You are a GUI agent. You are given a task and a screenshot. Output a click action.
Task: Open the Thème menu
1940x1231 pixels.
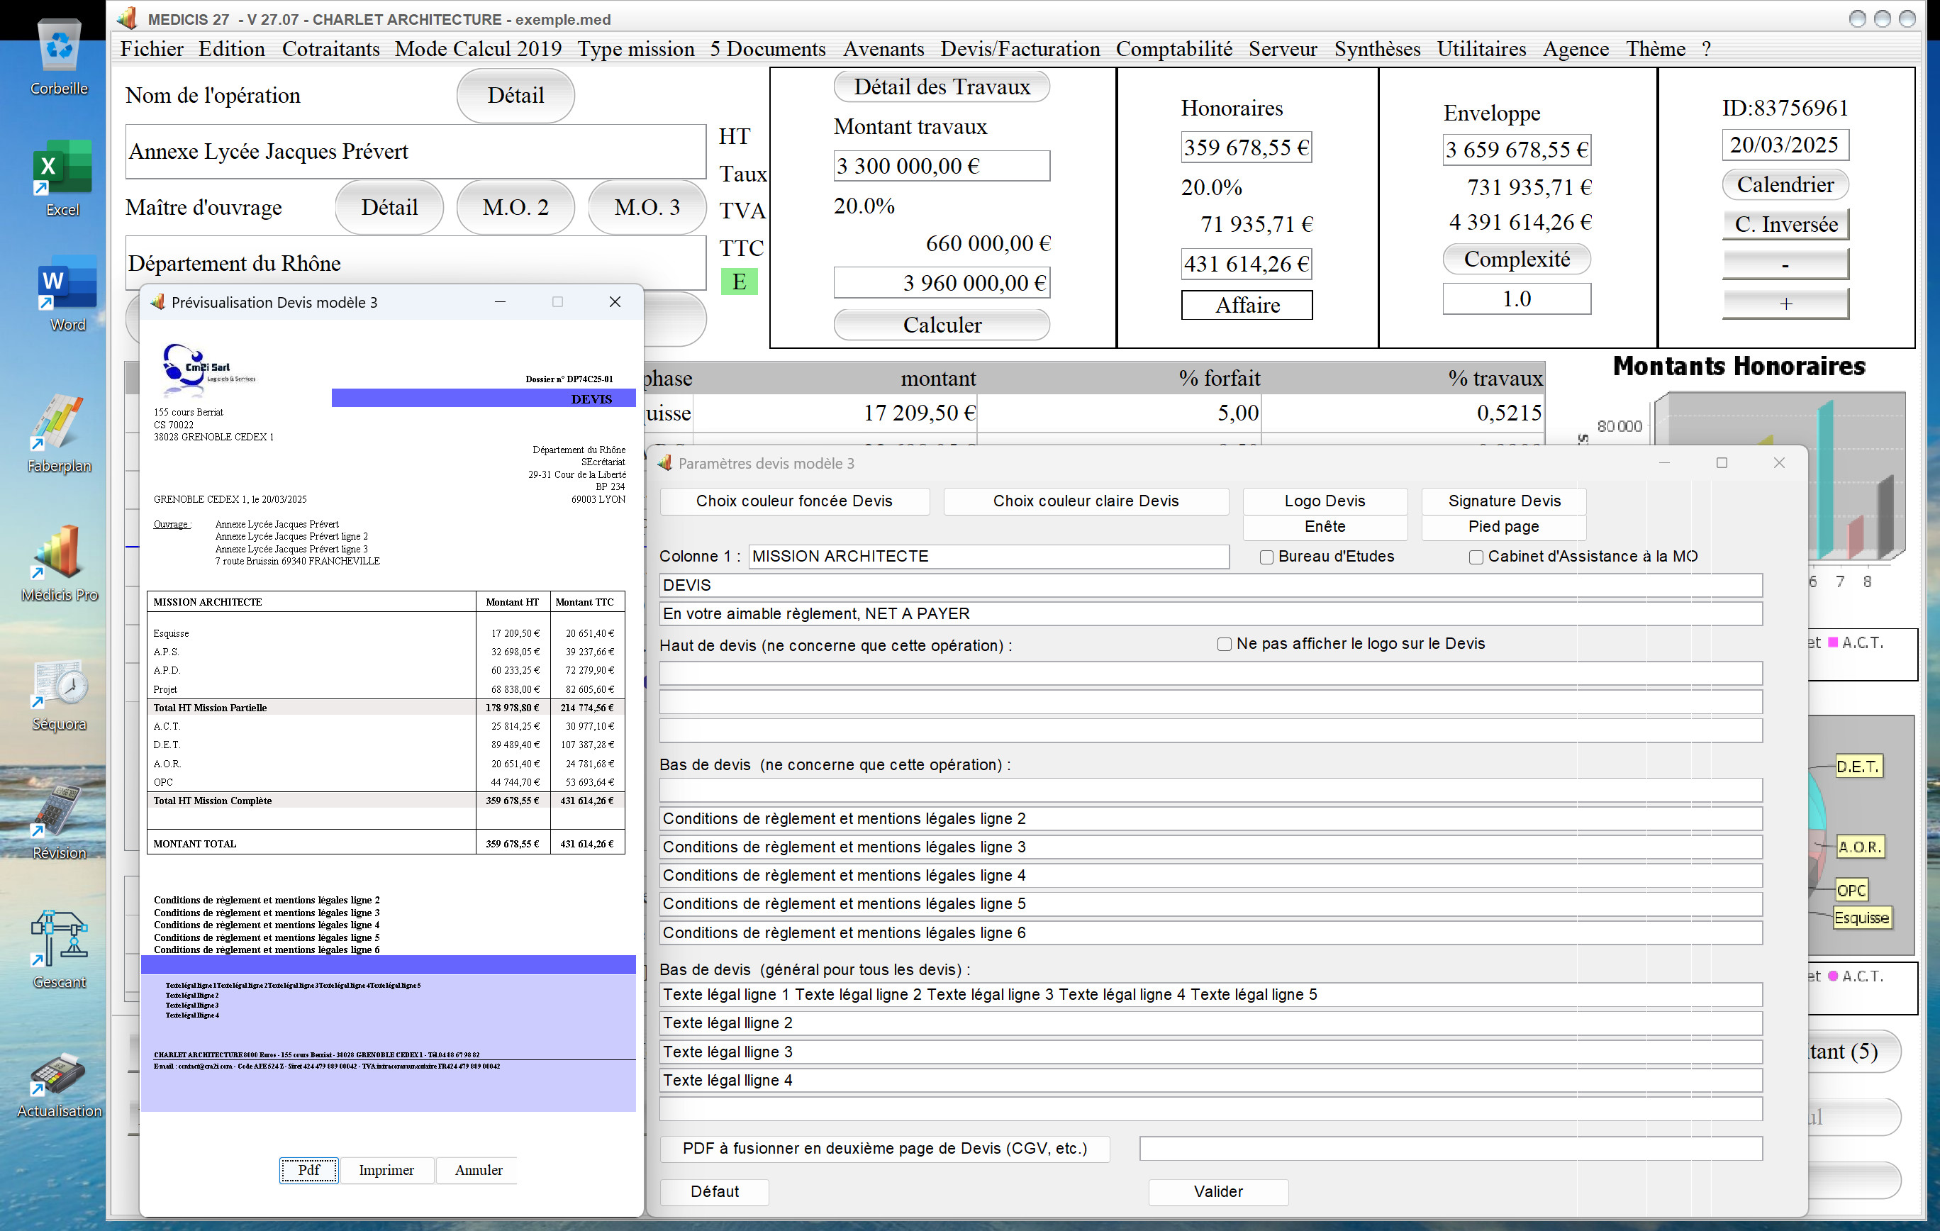pos(1656,49)
